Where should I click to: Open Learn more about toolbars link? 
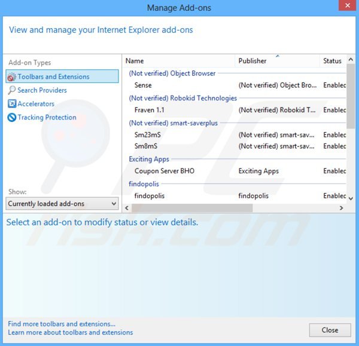(x=71, y=332)
